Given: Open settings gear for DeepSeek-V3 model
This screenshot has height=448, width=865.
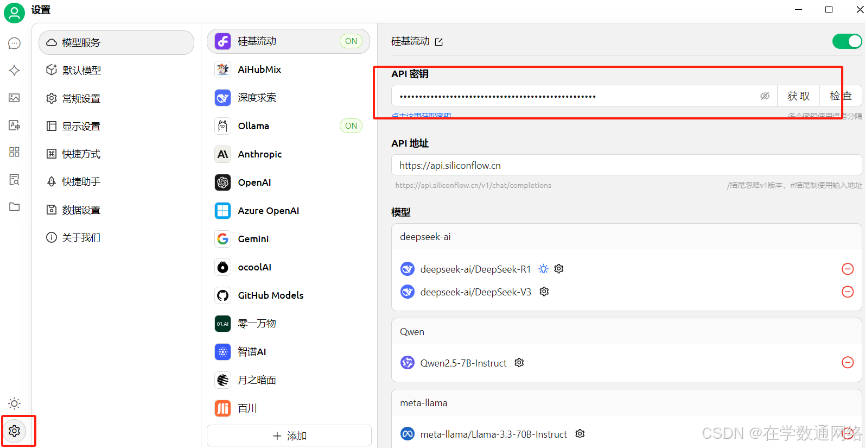Looking at the screenshot, I should (544, 292).
